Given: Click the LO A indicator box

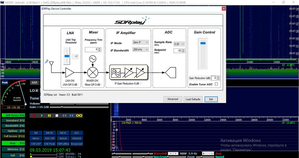Looking at the screenshot, I should click(37, 91).
